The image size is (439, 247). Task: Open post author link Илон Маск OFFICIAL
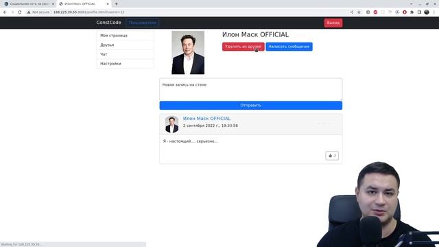[206, 119]
